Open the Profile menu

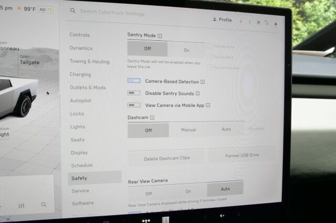click(x=223, y=20)
